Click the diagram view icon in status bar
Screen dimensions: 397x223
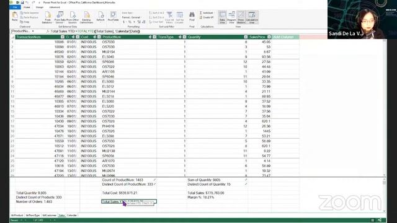pos(380,221)
